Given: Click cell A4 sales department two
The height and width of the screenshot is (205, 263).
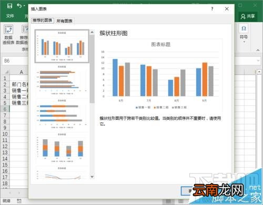Looking at the screenshot, I should pyautogui.click(x=19, y=97).
